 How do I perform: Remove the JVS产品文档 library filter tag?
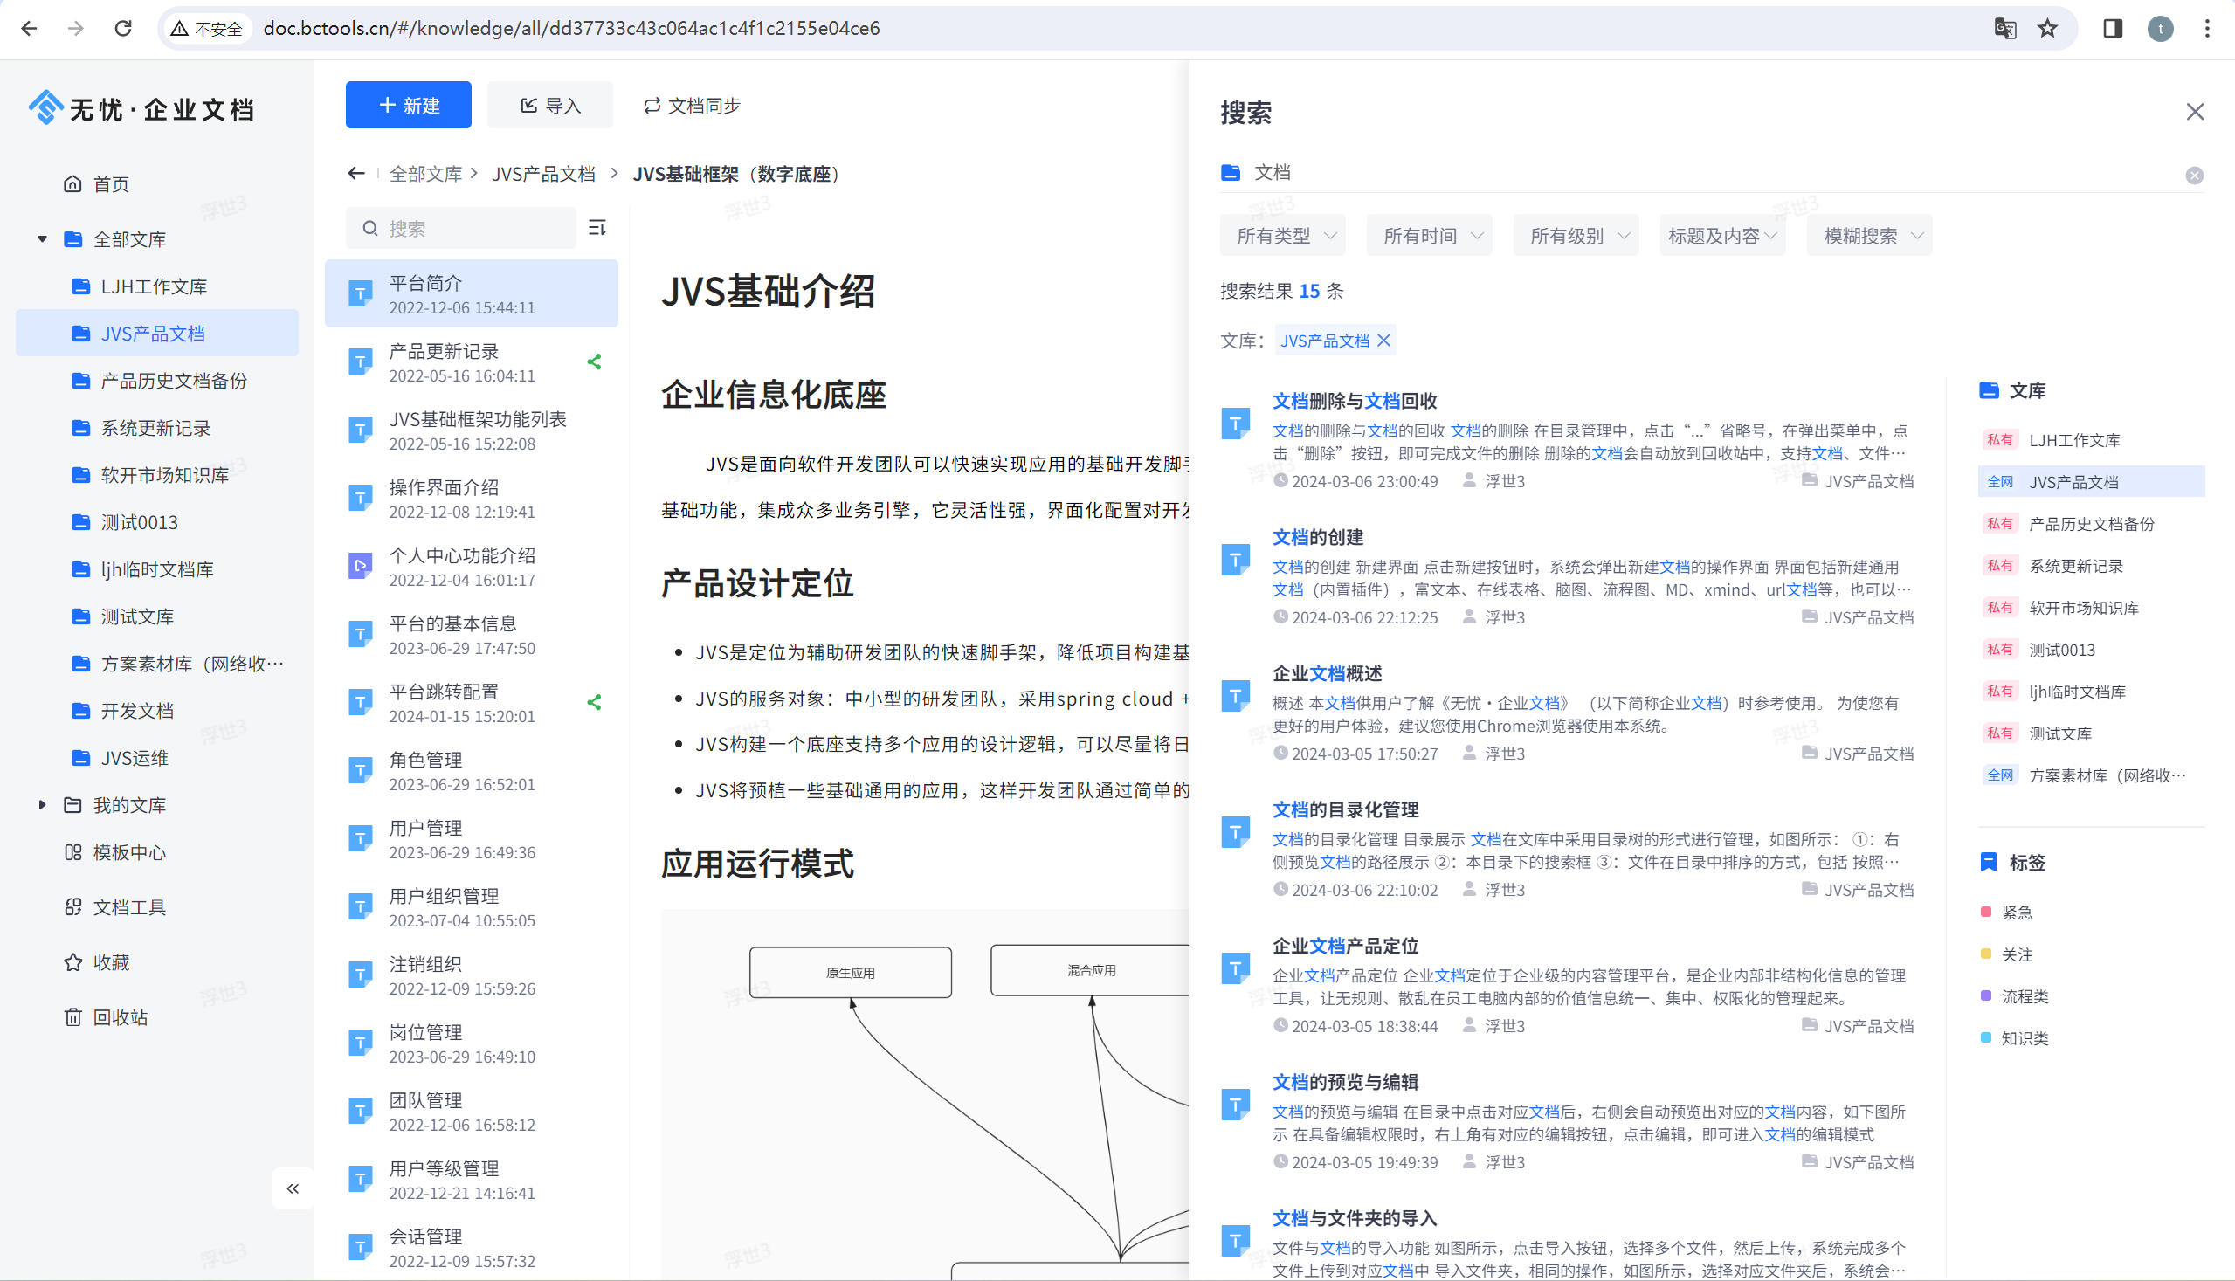(1384, 341)
